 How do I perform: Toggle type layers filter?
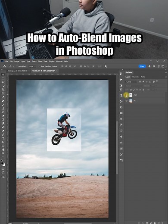tap(147, 81)
